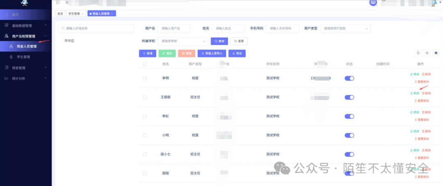
Task: Click 删除 action in 李虹's row
Action: click(426, 112)
